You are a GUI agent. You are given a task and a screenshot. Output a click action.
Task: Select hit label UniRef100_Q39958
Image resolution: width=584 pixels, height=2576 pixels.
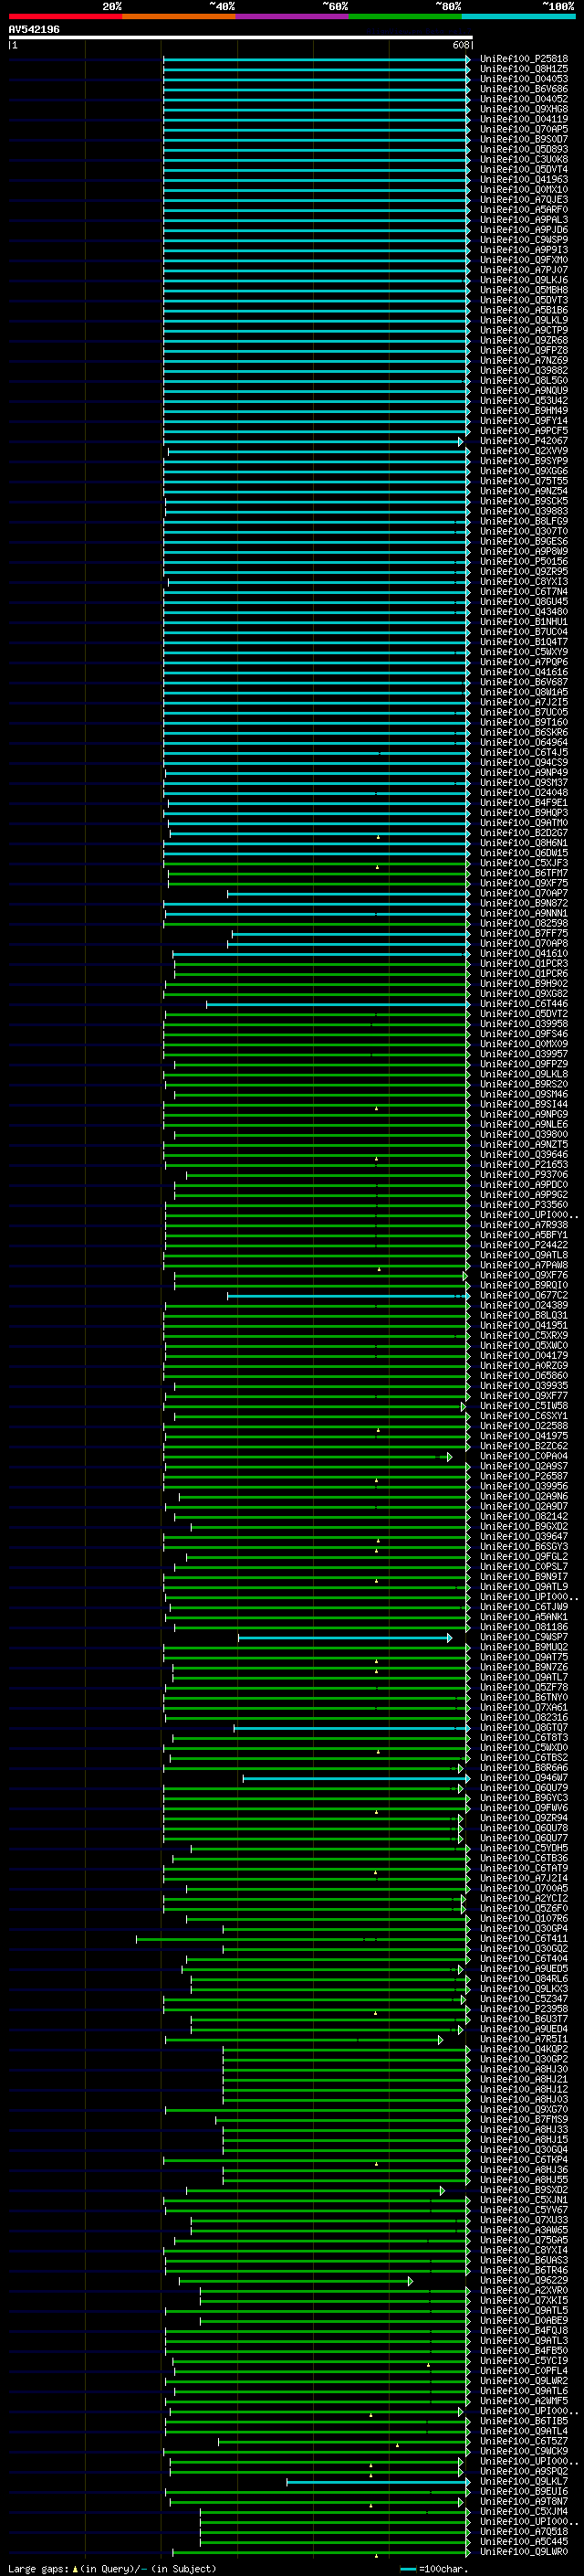(523, 1024)
